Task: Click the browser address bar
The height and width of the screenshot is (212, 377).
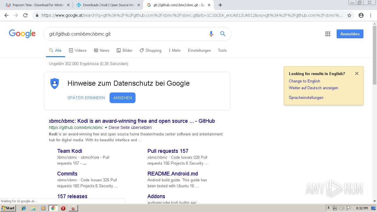Action: click(x=191, y=15)
